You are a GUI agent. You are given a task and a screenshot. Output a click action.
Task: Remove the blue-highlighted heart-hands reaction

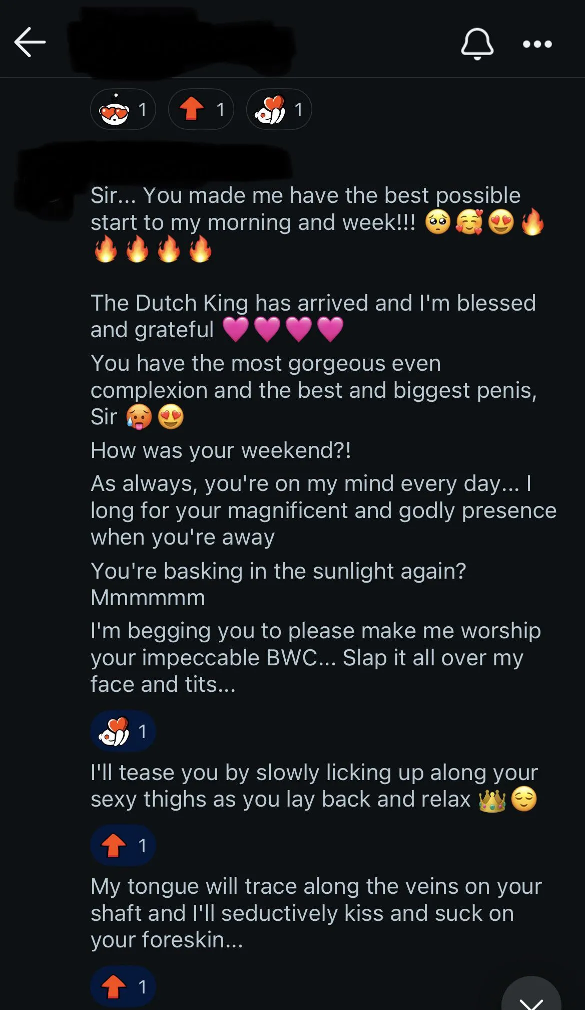(x=123, y=731)
